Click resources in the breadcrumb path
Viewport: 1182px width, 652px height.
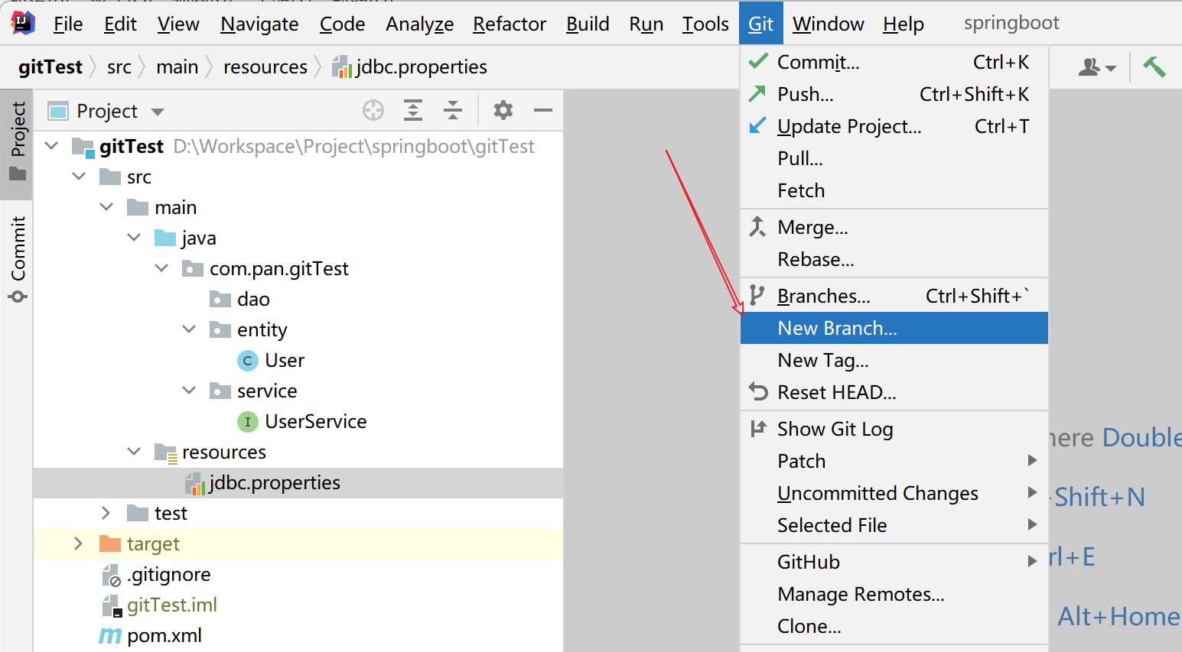point(265,67)
